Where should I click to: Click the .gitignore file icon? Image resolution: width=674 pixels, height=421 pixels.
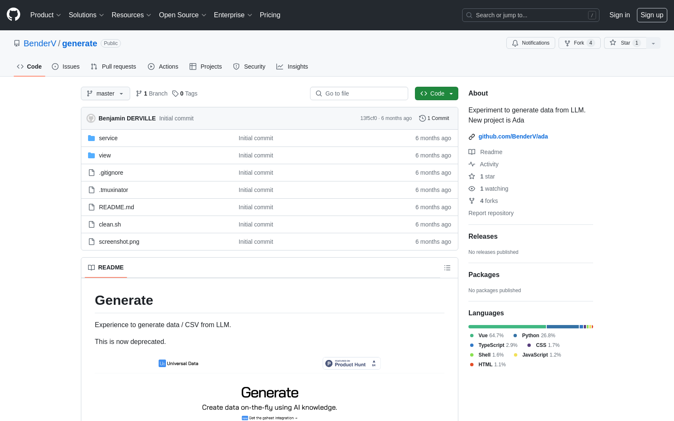point(91,173)
